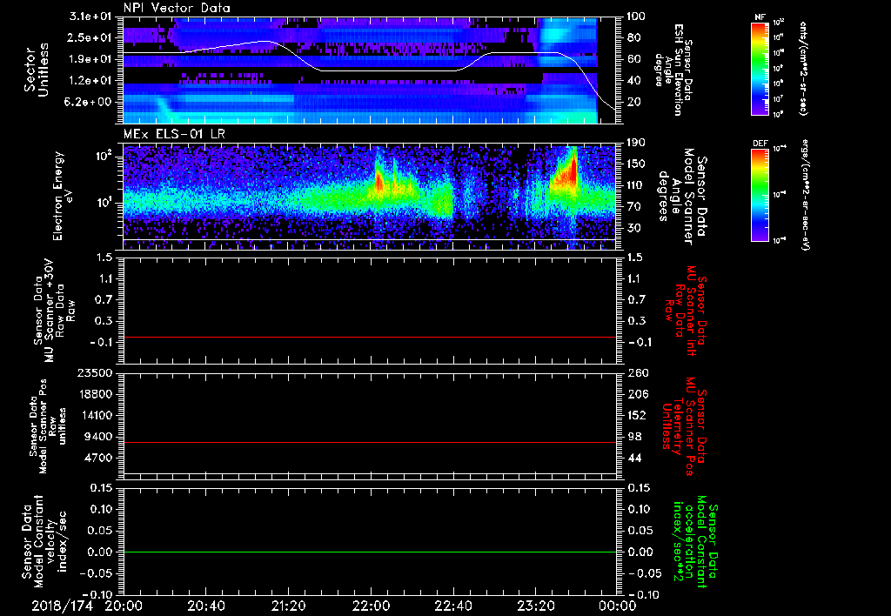891x616 pixels.
Task: Click the green "Model Constant acceleration" title
Action: (x=694, y=543)
